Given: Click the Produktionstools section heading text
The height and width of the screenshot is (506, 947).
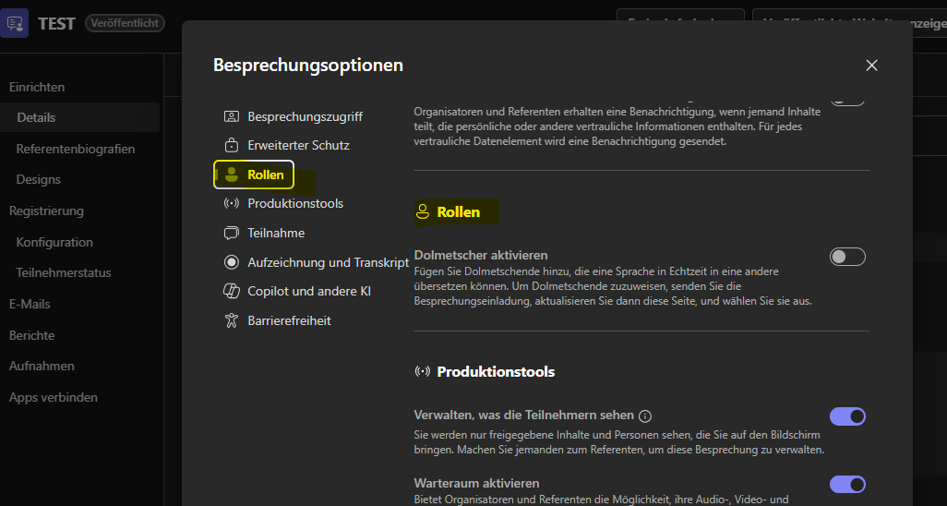Looking at the screenshot, I should (x=496, y=372).
